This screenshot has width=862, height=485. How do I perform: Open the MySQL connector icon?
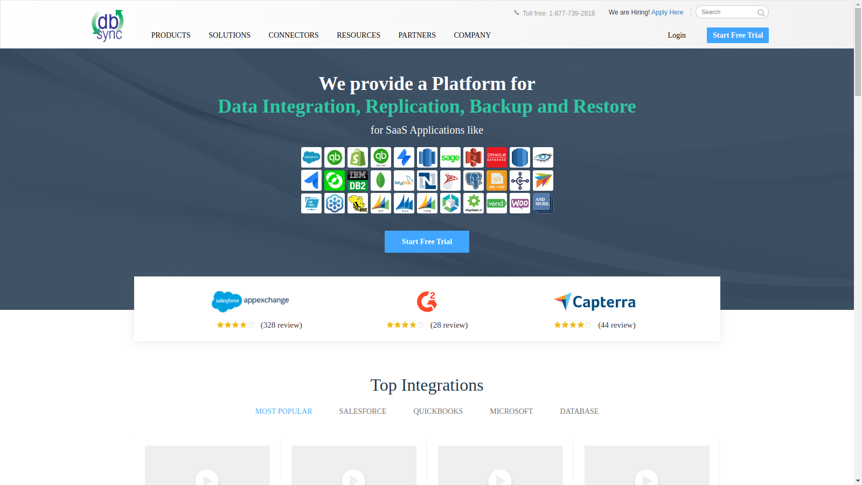point(404,181)
